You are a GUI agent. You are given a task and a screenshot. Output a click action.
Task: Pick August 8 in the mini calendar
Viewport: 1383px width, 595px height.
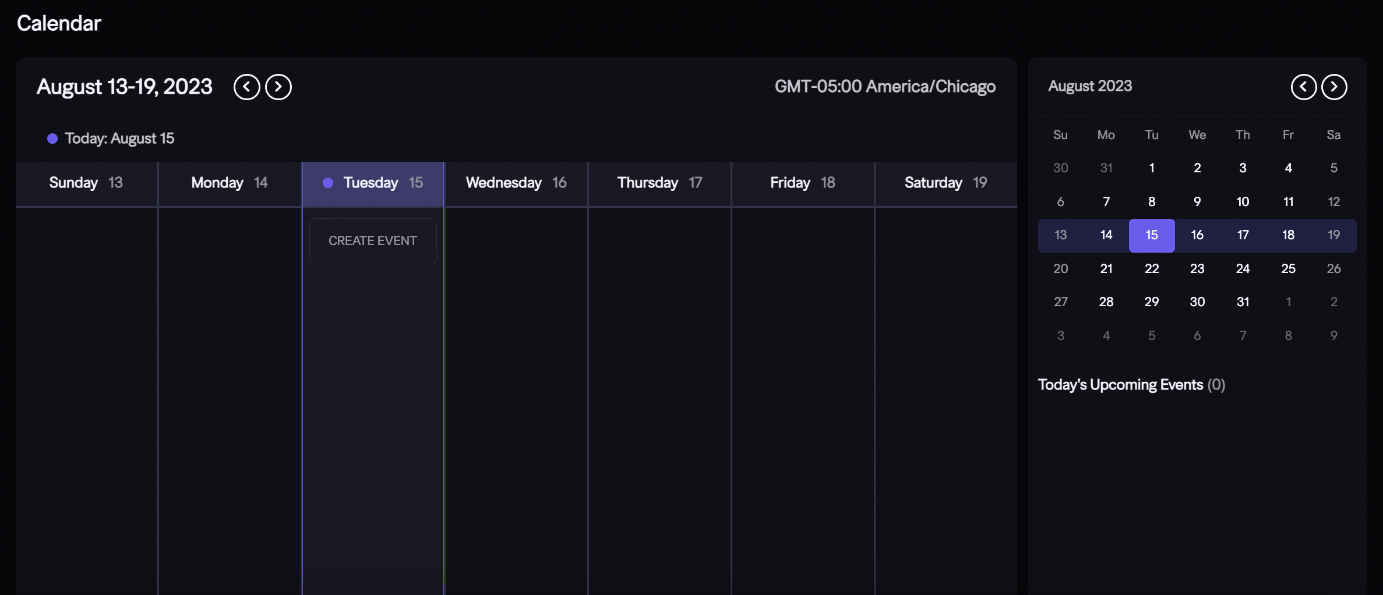pos(1152,202)
